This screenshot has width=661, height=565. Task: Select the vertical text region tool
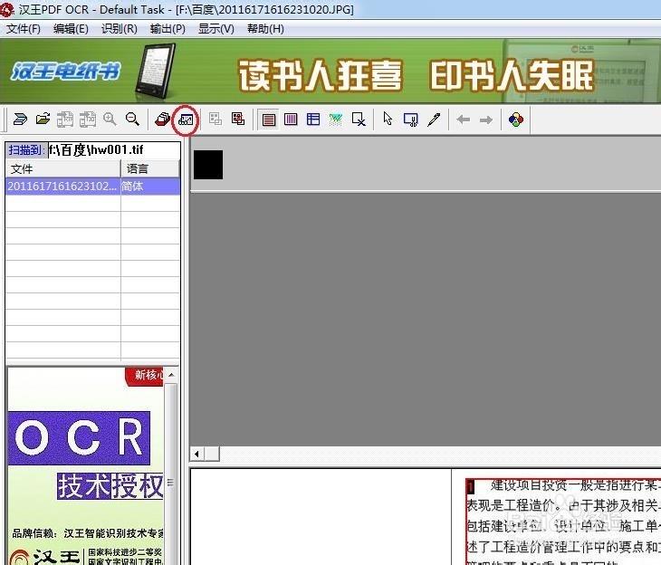click(291, 120)
